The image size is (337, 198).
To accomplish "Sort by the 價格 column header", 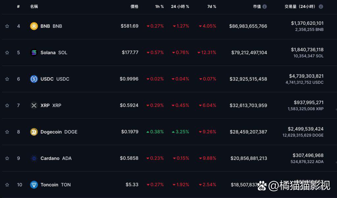I will [x=134, y=7].
